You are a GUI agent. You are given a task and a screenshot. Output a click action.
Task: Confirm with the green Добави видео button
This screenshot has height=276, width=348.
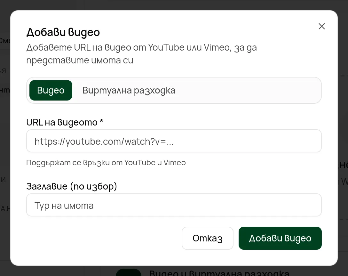coord(280,238)
